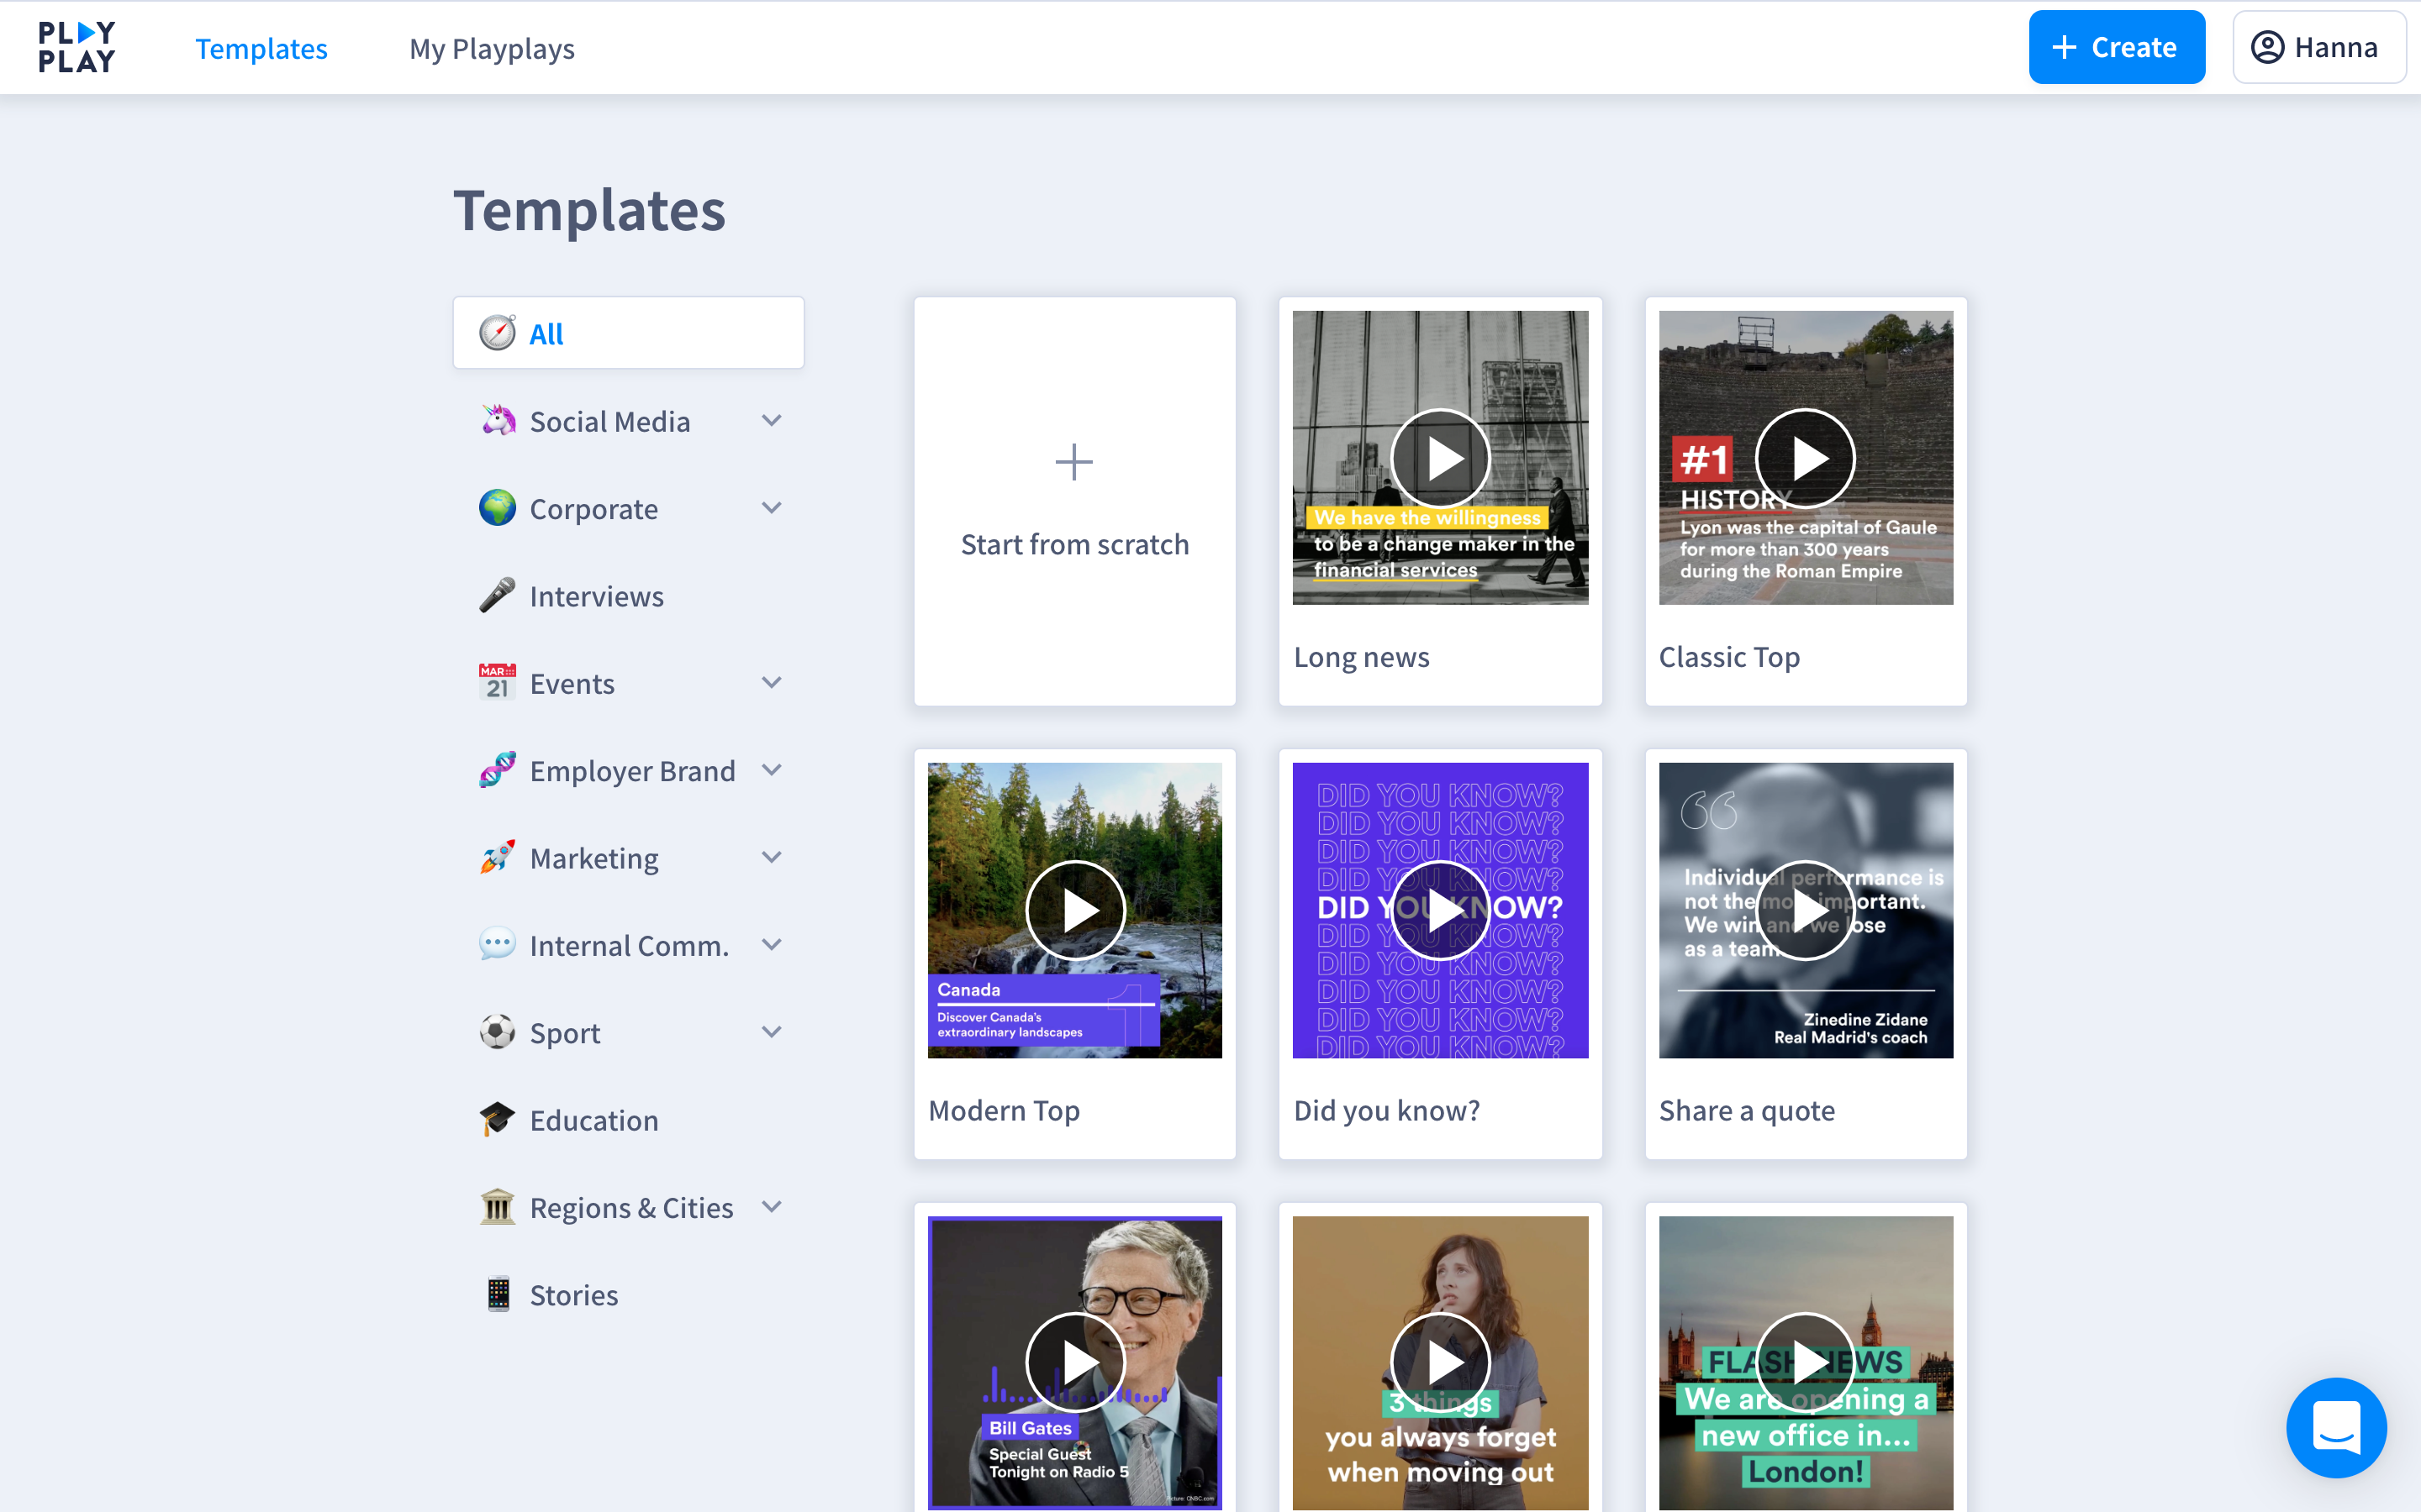Viewport: 2421px width, 1512px height.
Task: Play the Classic Top template preview
Action: point(1806,459)
